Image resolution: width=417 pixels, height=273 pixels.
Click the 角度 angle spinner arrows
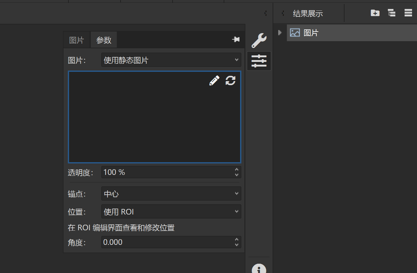point(237,242)
